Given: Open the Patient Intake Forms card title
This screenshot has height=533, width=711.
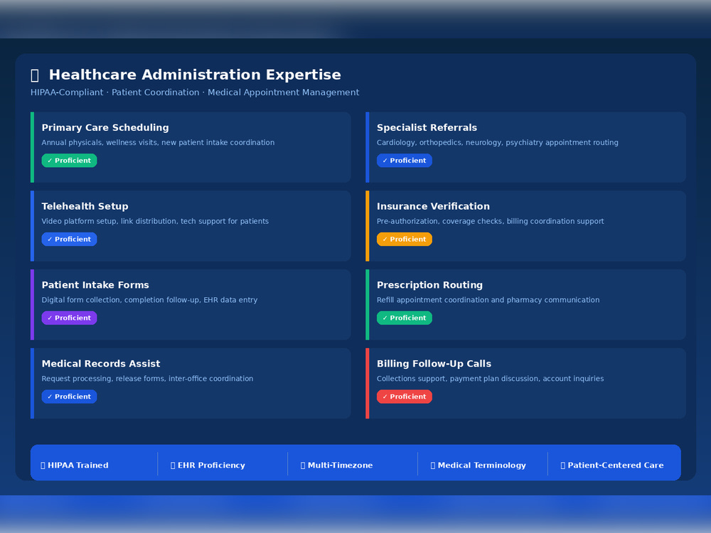Looking at the screenshot, I should click(95, 285).
